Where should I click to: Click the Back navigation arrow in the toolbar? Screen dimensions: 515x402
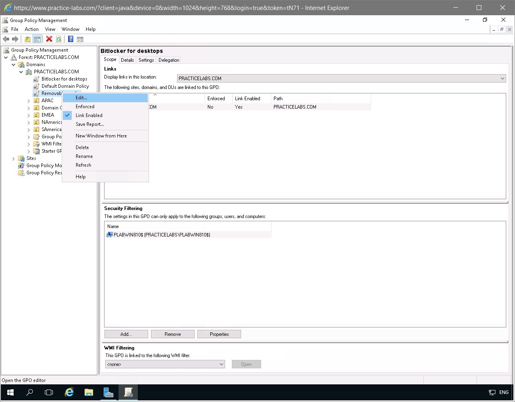tap(6, 39)
